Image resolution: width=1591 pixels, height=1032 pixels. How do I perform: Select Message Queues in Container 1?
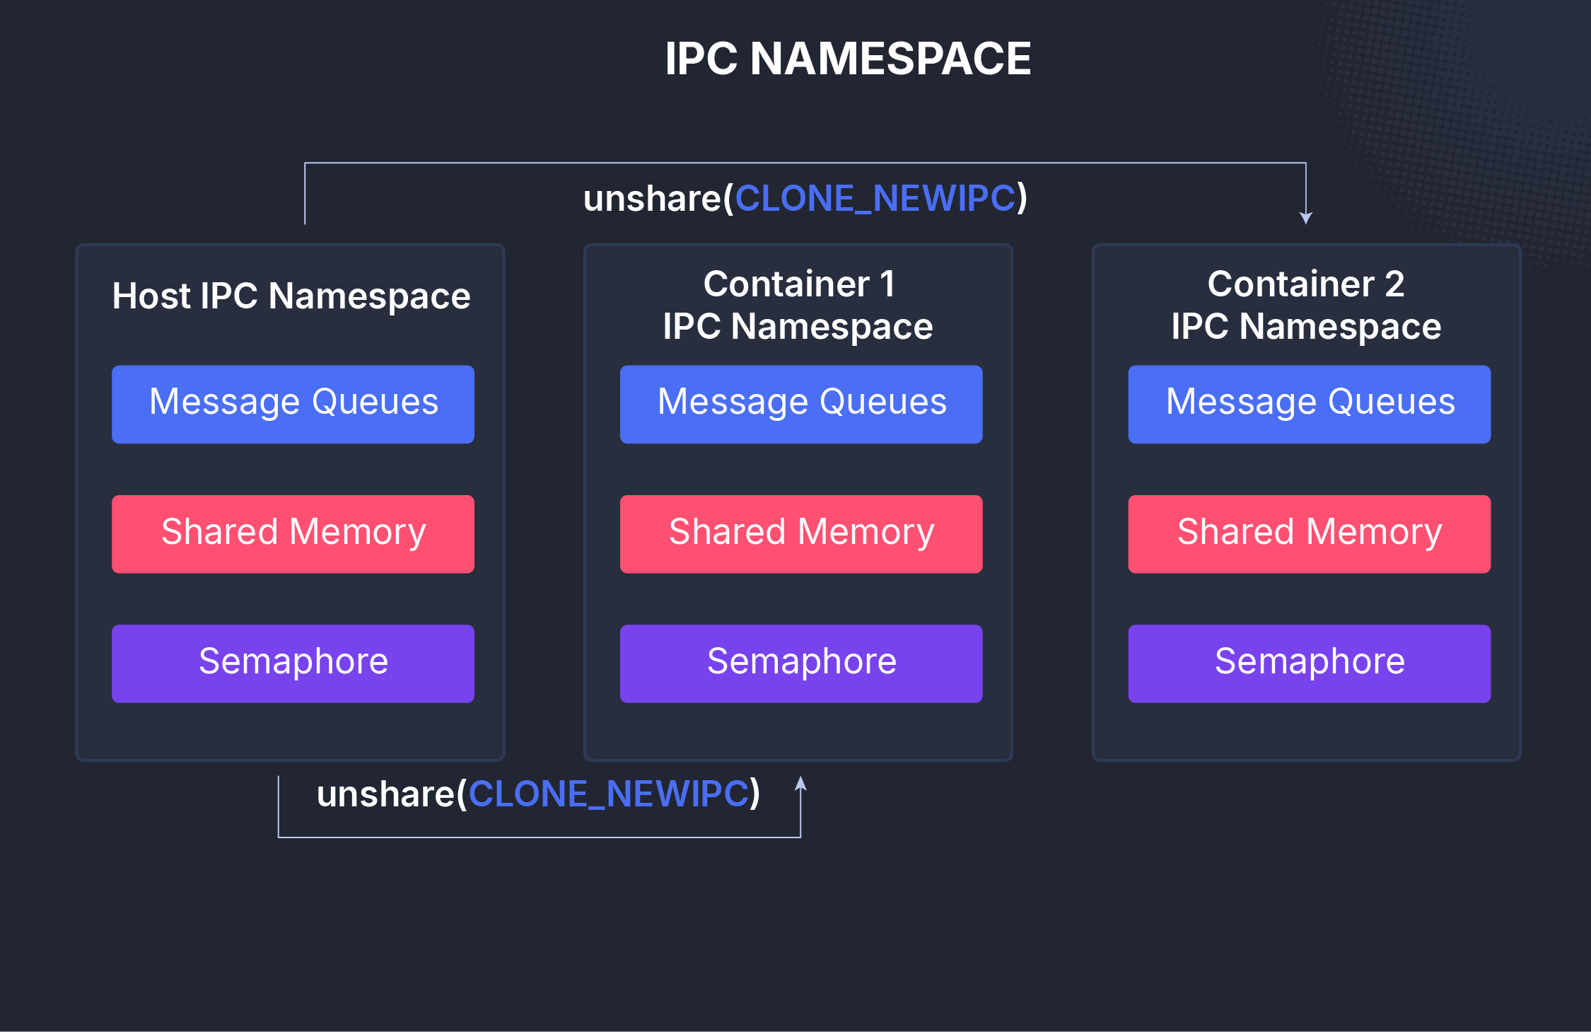800,403
